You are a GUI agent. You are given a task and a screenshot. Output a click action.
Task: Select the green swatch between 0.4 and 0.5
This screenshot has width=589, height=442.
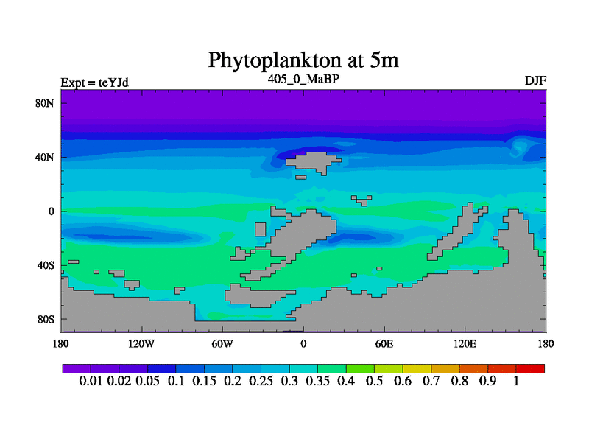(360, 368)
